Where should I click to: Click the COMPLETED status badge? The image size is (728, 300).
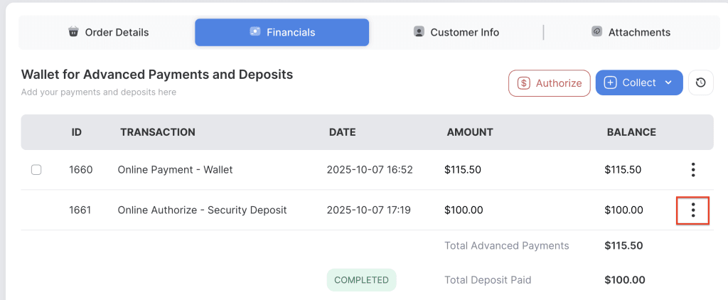(x=361, y=280)
